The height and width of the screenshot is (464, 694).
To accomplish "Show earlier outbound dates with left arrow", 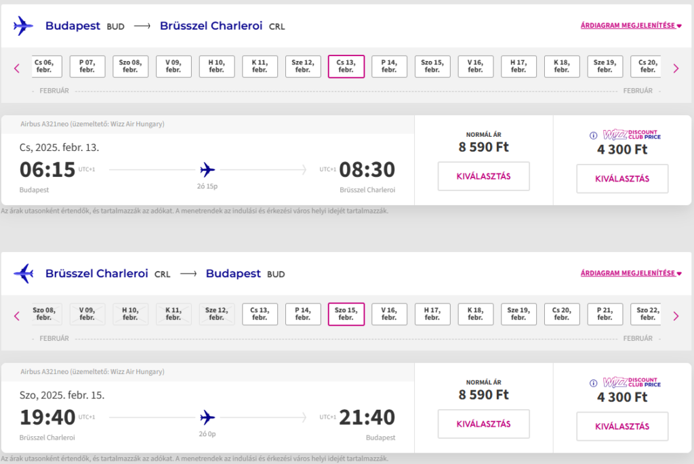I will coord(17,68).
